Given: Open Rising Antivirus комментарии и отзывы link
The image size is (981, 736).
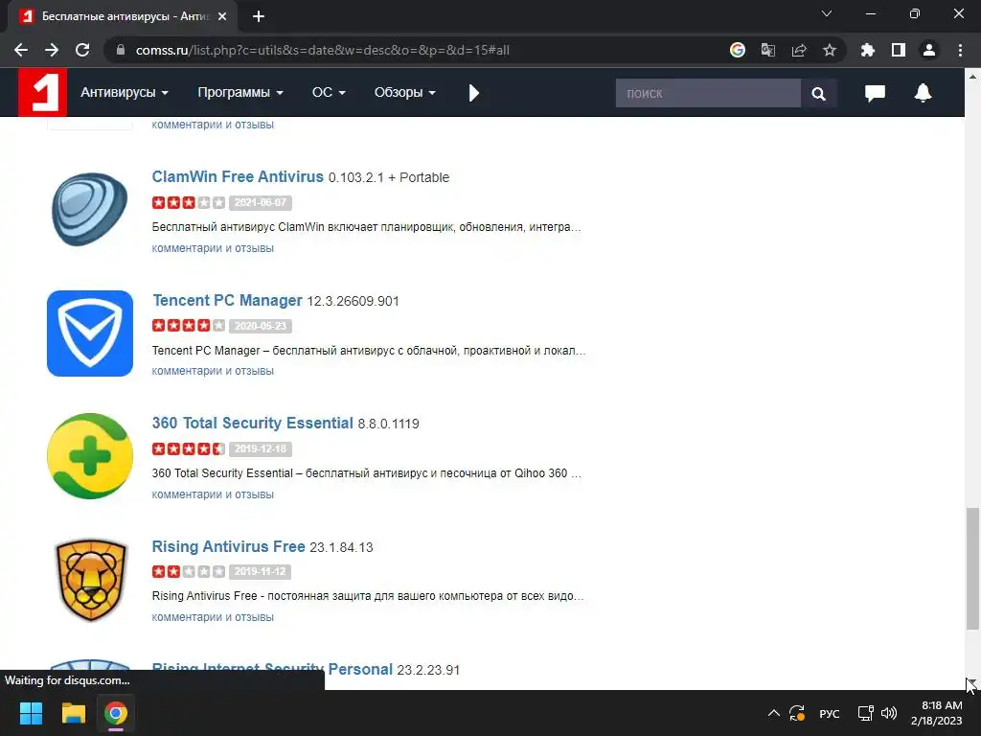Looking at the screenshot, I should tap(213, 617).
